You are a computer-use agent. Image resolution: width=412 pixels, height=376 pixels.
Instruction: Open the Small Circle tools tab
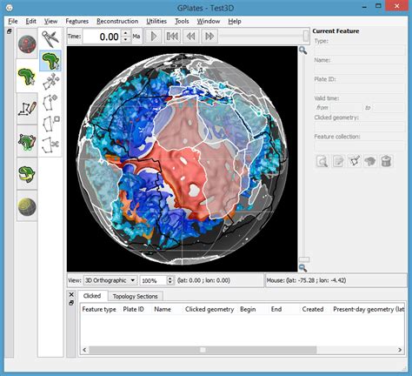click(x=27, y=206)
